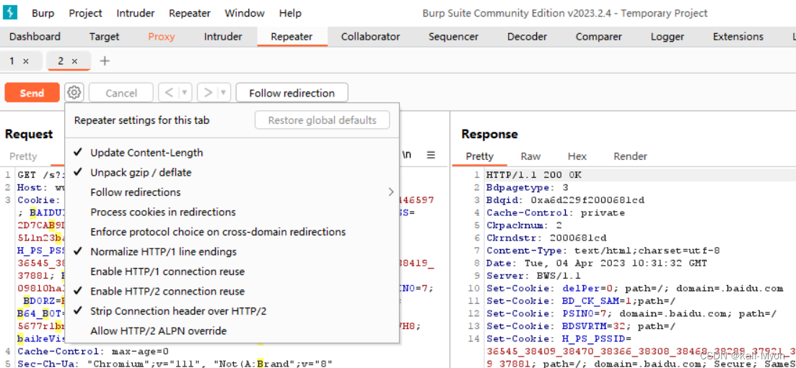796x368 pixels.
Task: Click Cache-Control: max-age=0 request line
Action: [x=93, y=351]
